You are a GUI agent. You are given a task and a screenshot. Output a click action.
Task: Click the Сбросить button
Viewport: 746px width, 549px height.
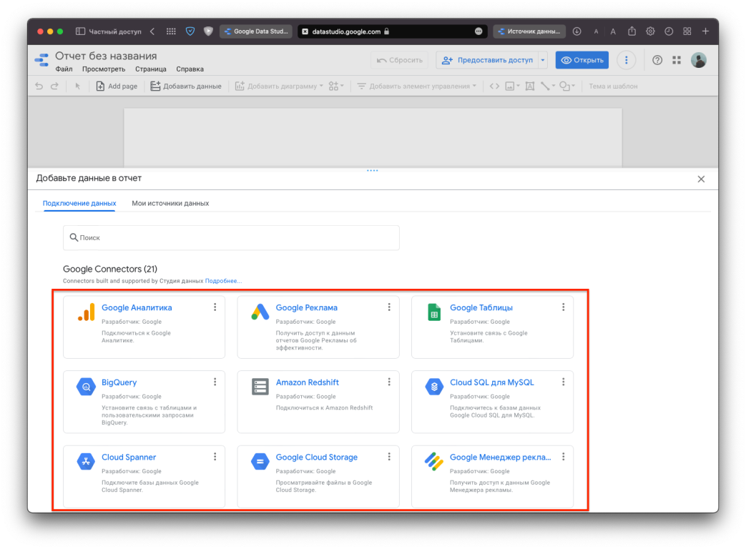400,60
